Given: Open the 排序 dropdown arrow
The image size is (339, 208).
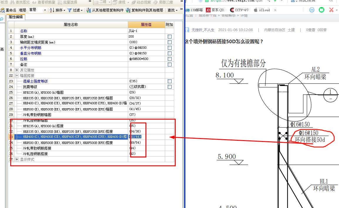Looking at the screenshot, I should click(x=64, y=10).
